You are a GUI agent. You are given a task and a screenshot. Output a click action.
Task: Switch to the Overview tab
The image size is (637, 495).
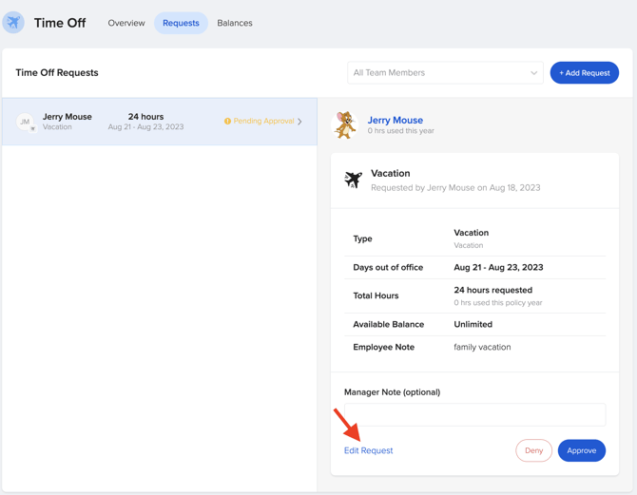[x=126, y=23]
